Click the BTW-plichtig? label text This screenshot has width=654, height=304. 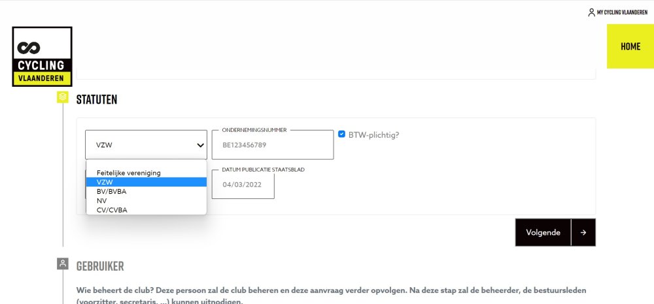coord(373,135)
